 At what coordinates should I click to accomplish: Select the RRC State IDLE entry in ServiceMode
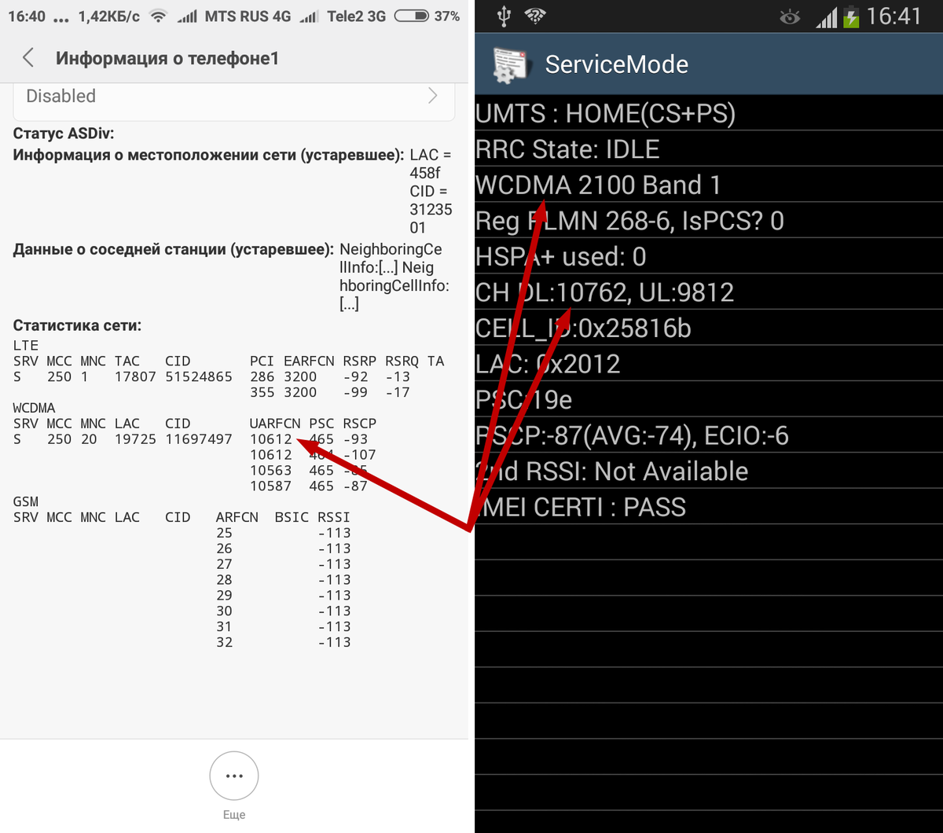point(568,149)
